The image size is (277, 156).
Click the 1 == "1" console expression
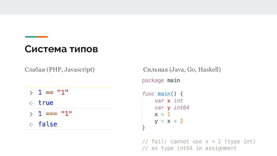point(53,93)
